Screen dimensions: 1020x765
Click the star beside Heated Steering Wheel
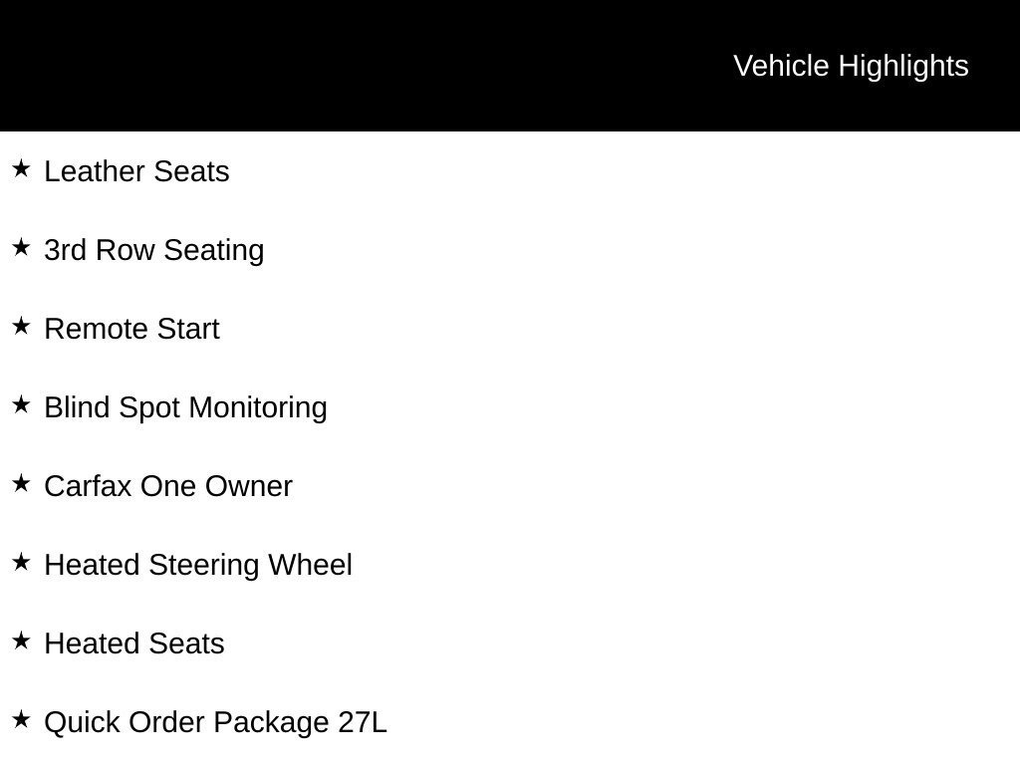pyautogui.click(x=21, y=562)
